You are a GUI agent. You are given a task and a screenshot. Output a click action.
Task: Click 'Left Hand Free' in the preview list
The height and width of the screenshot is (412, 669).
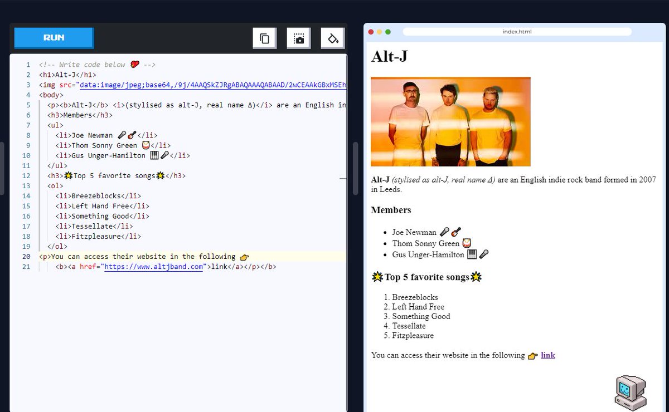point(418,307)
